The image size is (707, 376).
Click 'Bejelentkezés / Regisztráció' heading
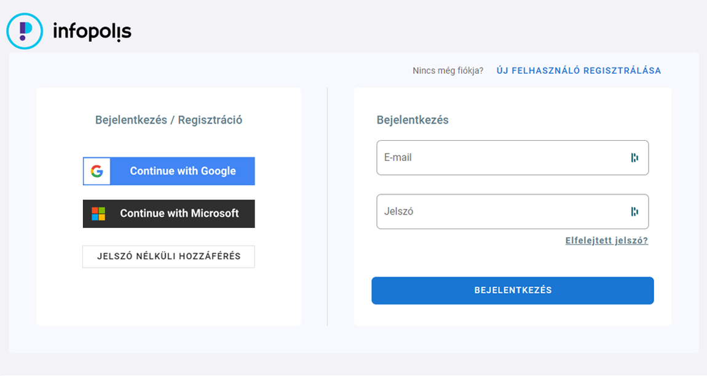pyautogui.click(x=168, y=120)
